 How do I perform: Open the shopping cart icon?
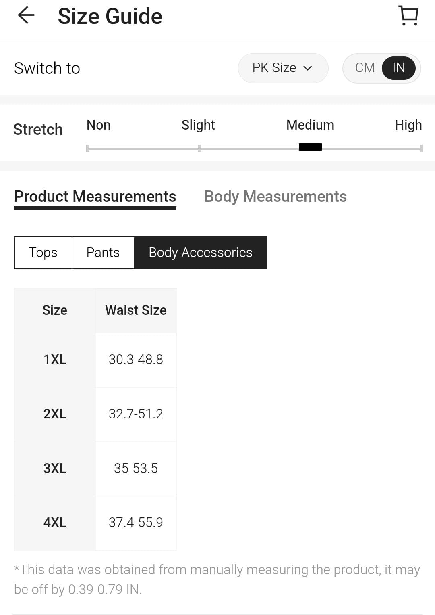coord(408,16)
